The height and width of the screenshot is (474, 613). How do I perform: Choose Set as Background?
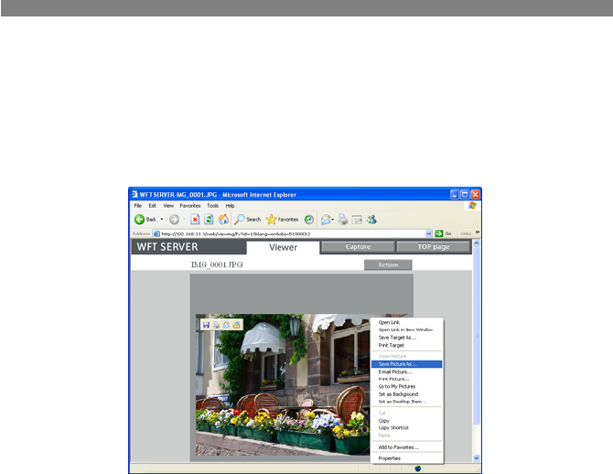(406, 394)
